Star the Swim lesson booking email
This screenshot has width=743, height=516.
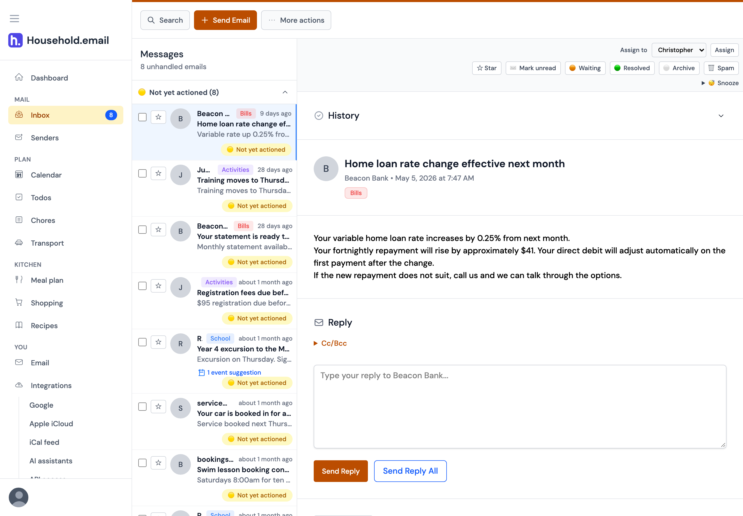(x=158, y=463)
